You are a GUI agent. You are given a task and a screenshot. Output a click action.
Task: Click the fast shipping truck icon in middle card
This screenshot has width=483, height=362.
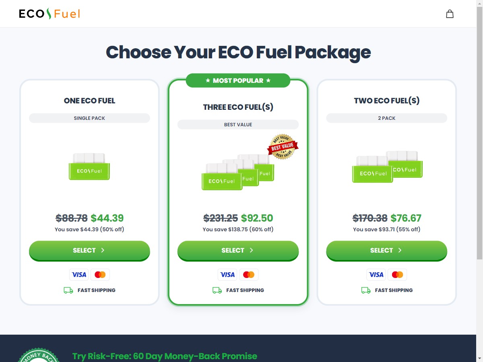[217, 290]
